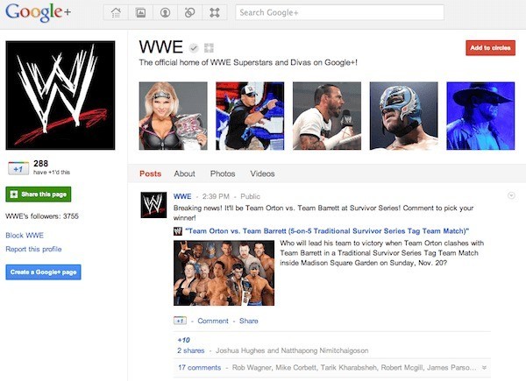The image size is (526, 381).
Task: Switch to the About tab
Action: click(x=184, y=173)
